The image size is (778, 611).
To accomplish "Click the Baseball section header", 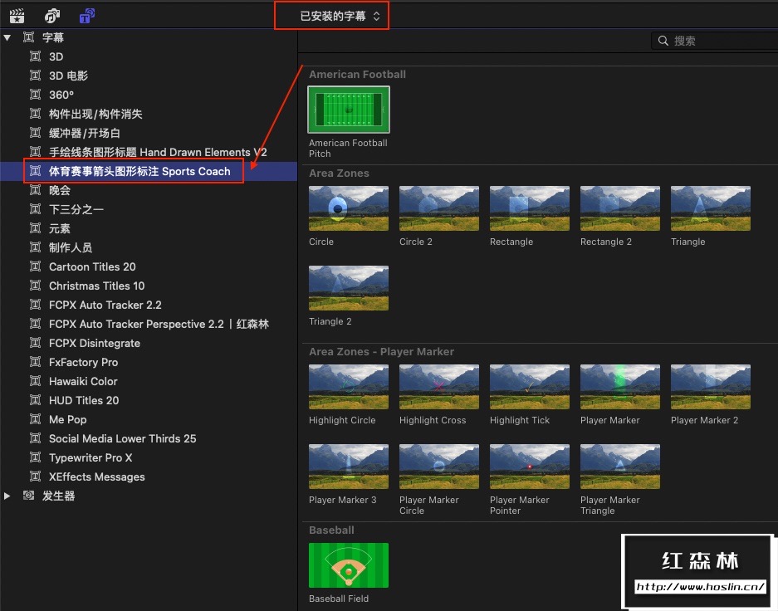I will [x=331, y=530].
